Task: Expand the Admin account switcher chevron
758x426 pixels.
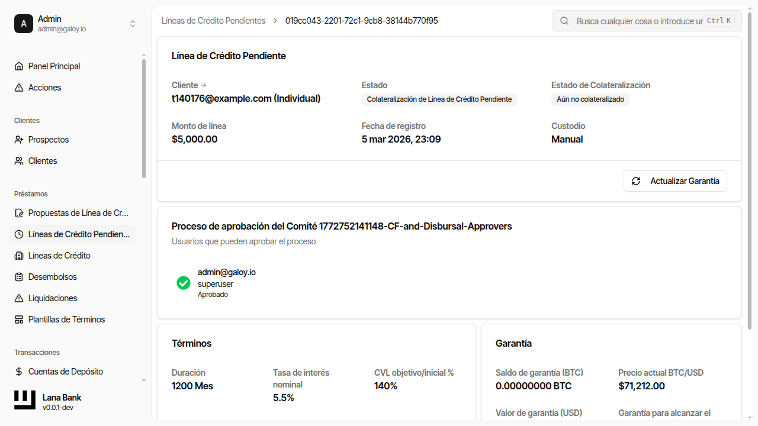Action: tap(133, 24)
